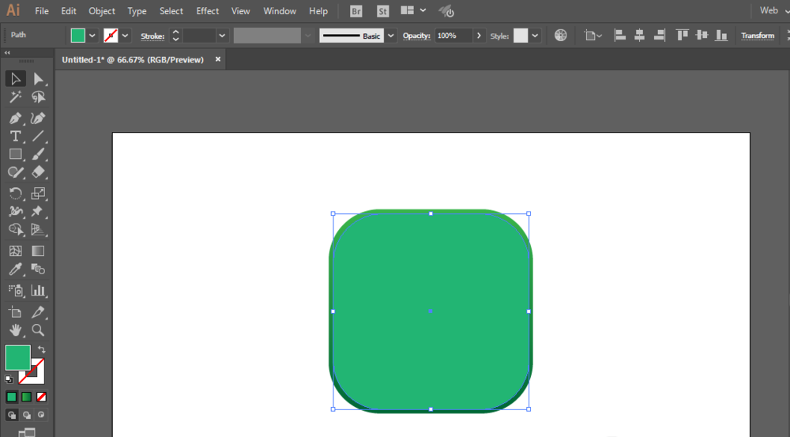Apply None mode button
Screen dimensions: 790x437
click(41, 397)
